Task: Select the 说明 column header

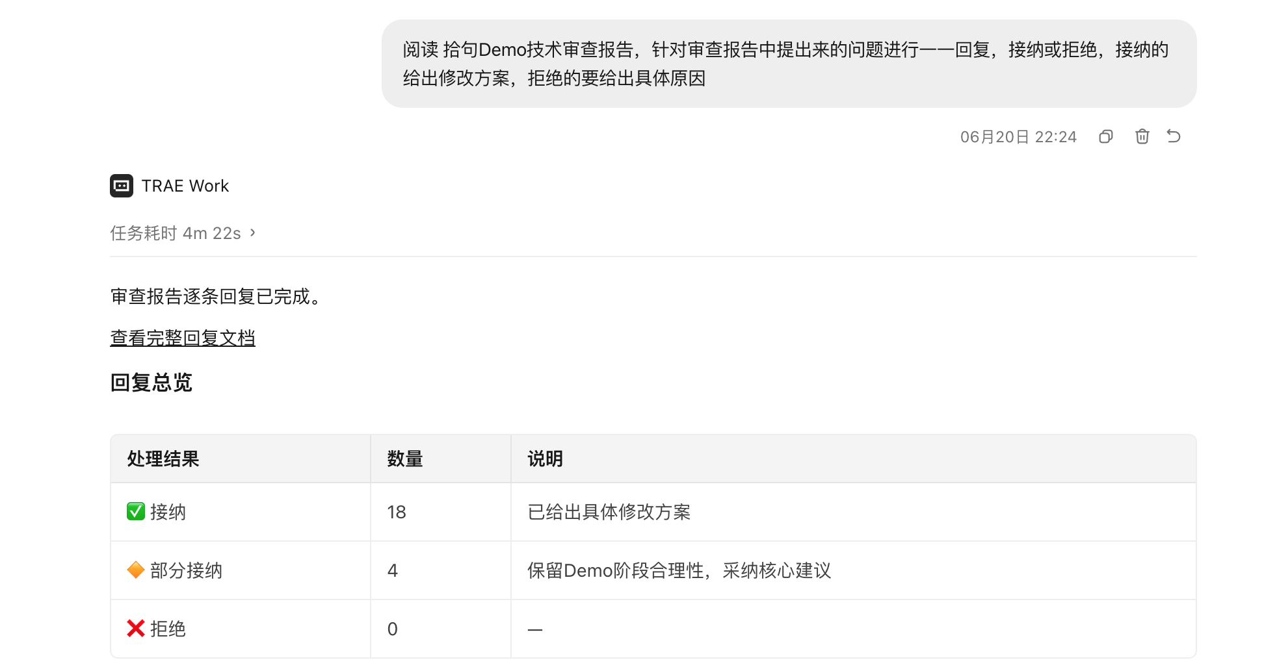Action: click(545, 459)
